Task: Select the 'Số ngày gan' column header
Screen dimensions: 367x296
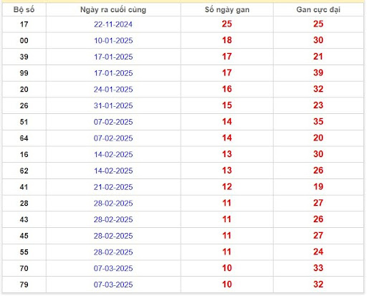Action: (227, 10)
